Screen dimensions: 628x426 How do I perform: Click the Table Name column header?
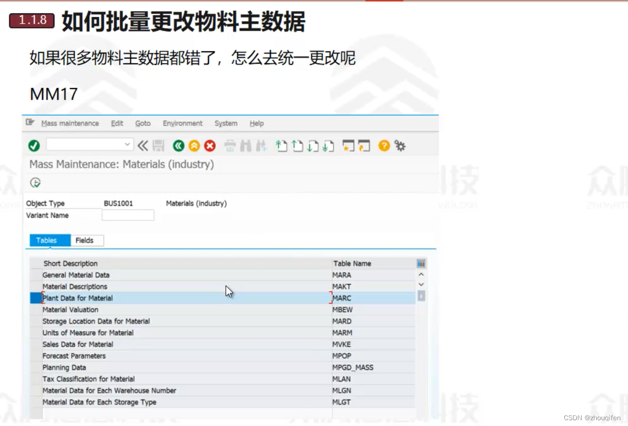click(x=373, y=263)
